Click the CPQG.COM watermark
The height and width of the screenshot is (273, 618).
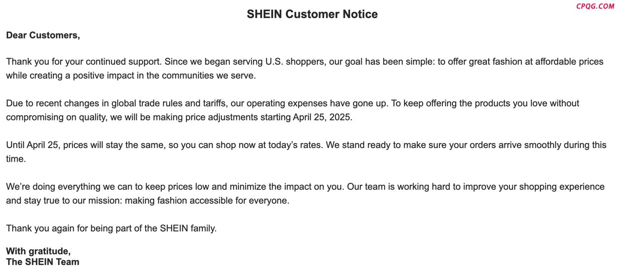[x=595, y=6]
